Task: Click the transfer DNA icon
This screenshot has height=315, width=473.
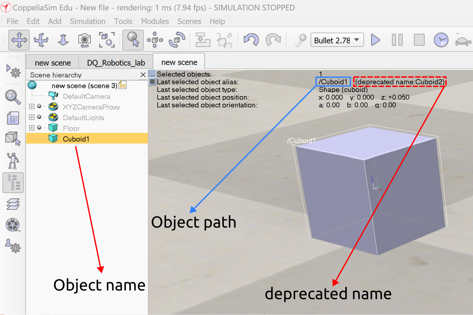Action: 225,40
